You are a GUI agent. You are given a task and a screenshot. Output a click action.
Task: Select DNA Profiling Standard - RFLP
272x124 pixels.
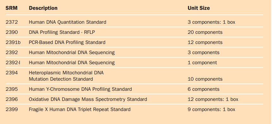pyautogui.click(x=62, y=32)
